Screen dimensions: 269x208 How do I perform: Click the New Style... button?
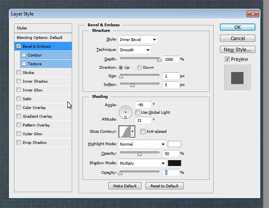tap(237, 50)
